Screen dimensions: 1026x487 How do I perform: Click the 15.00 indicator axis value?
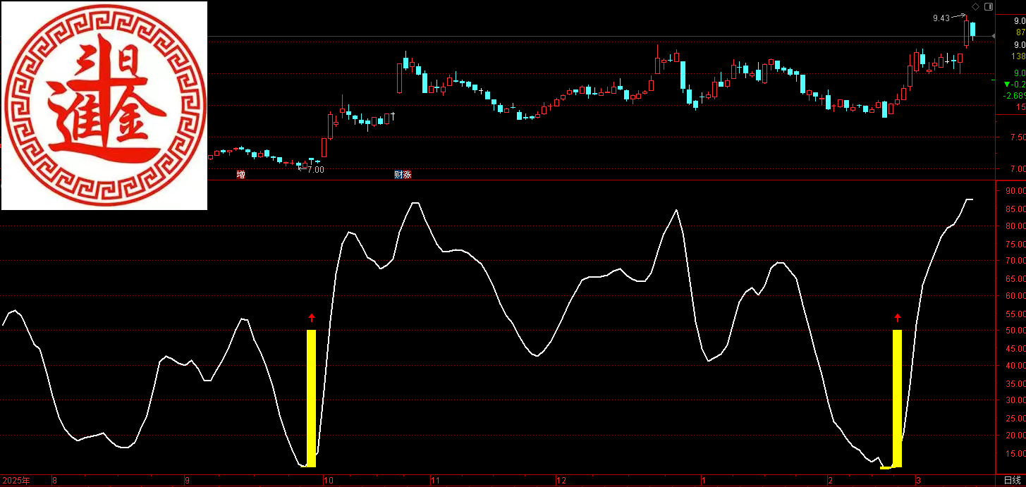1015,453
